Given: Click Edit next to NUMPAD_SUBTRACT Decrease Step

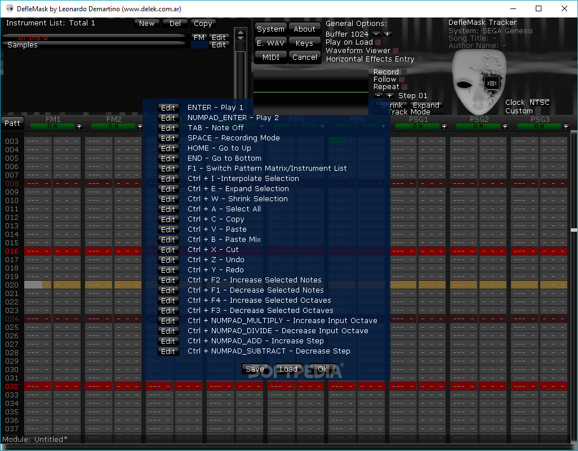Looking at the screenshot, I should [x=168, y=351].
